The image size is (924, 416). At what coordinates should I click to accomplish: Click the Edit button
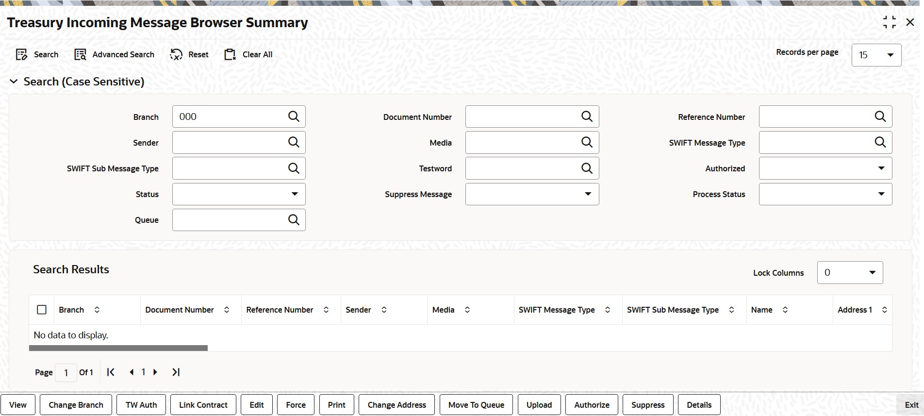tap(257, 405)
